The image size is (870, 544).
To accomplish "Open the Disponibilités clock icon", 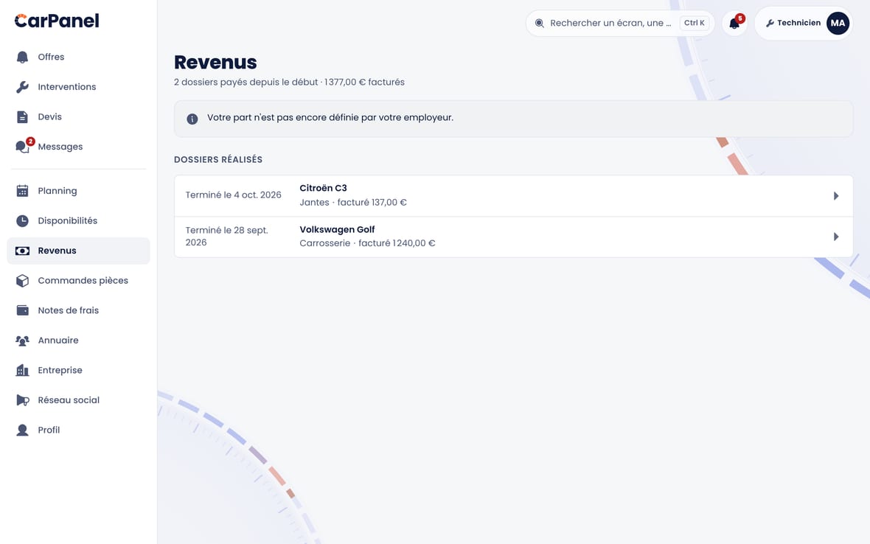I will [x=22, y=220].
